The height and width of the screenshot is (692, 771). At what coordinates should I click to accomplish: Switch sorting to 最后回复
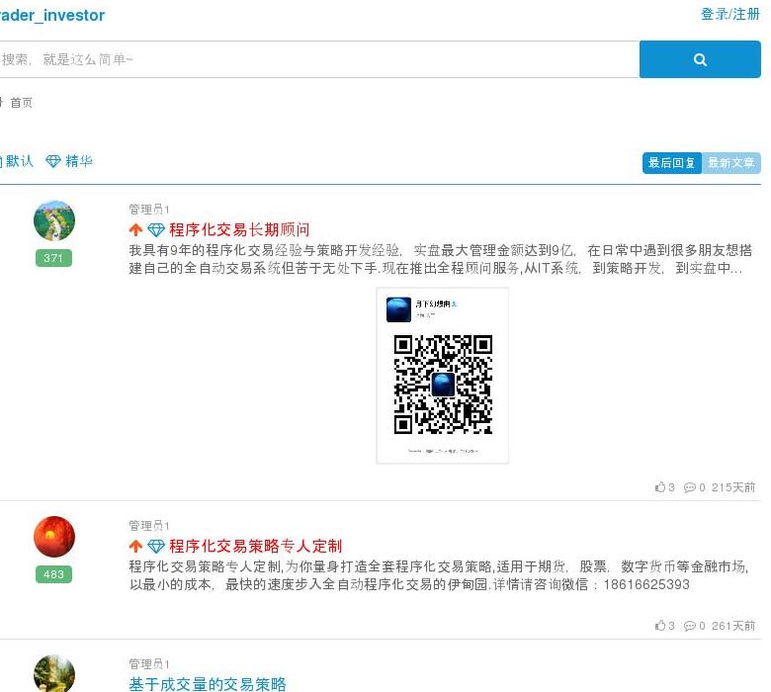672,163
